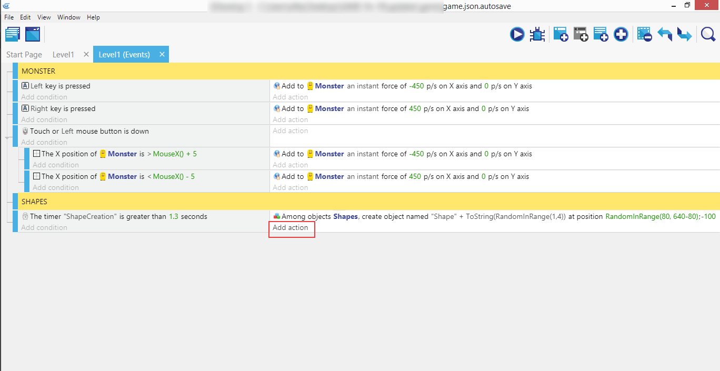720x371 pixels.
Task: Switch to the Start Page tab
Action: pyautogui.click(x=24, y=55)
